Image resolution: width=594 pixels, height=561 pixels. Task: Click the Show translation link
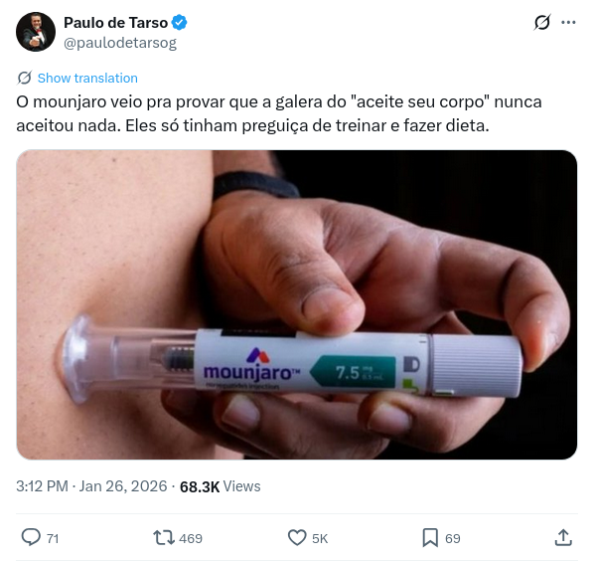click(x=87, y=79)
